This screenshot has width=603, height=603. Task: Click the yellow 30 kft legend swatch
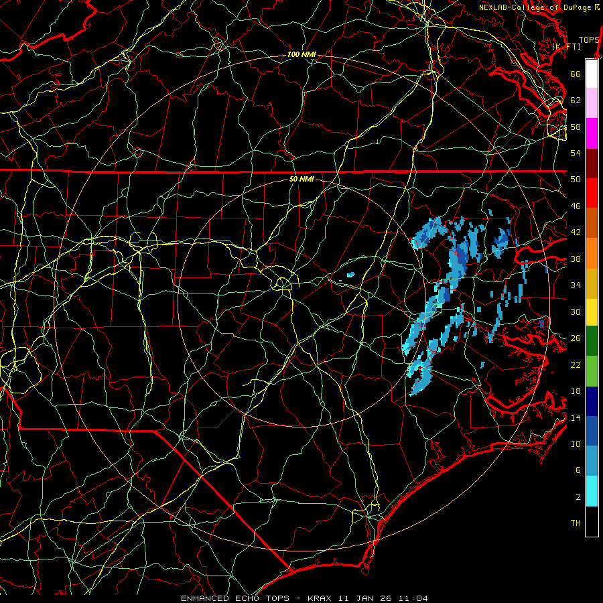(592, 312)
